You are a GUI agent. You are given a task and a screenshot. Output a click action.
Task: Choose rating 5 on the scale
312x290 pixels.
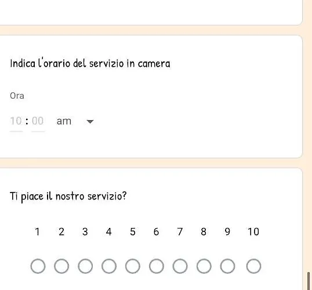coord(133,266)
